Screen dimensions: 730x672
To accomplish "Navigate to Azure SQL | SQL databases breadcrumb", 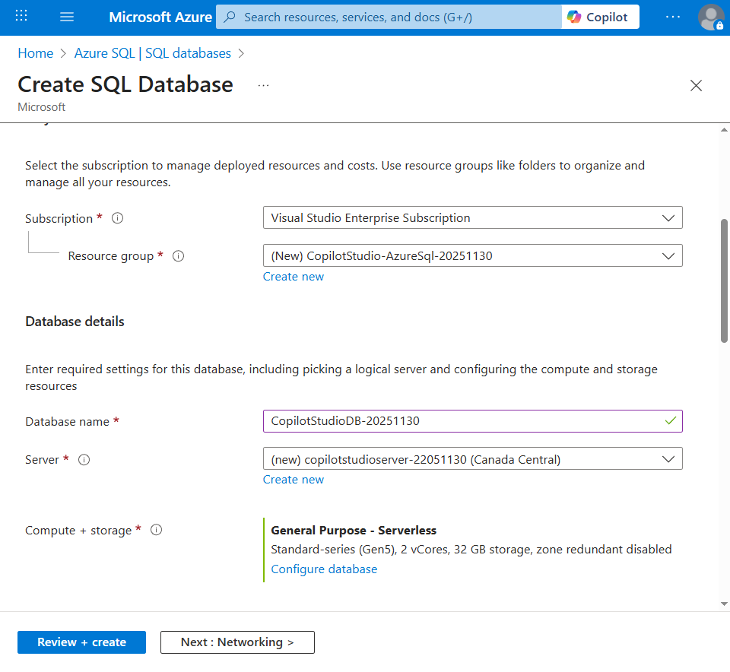I will pos(152,53).
